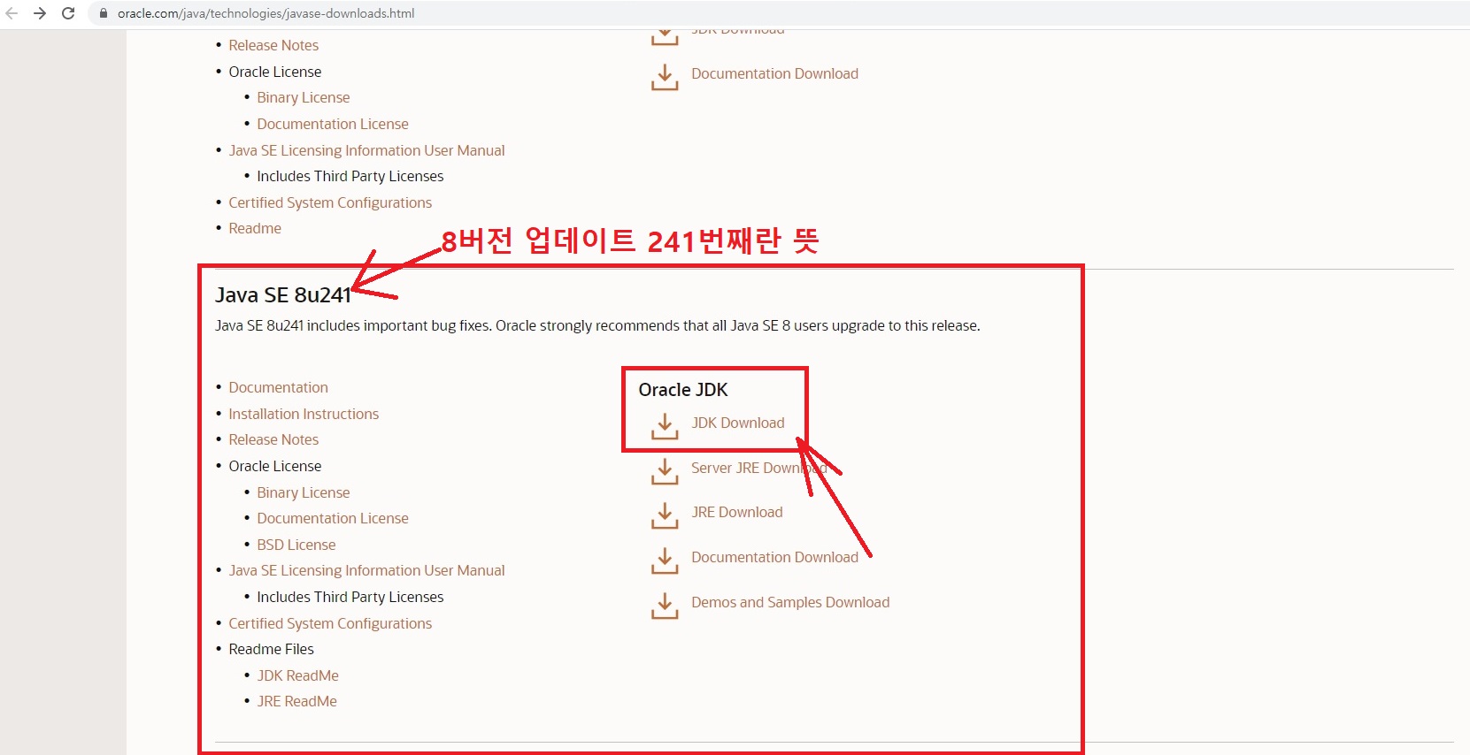The height and width of the screenshot is (755, 1470).
Task: Open Documentation Download link in 8u241 section
Action: pyautogui.click(x=774, y=557)
